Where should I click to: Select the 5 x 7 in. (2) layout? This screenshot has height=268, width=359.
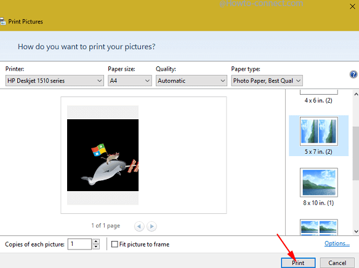[x=318, y=136]
